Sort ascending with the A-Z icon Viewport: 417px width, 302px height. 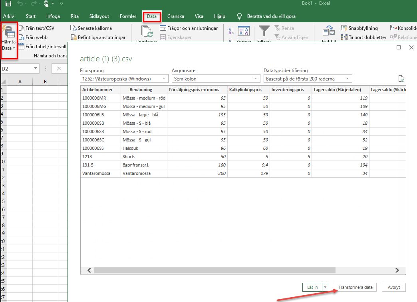(x=231, y=31)
